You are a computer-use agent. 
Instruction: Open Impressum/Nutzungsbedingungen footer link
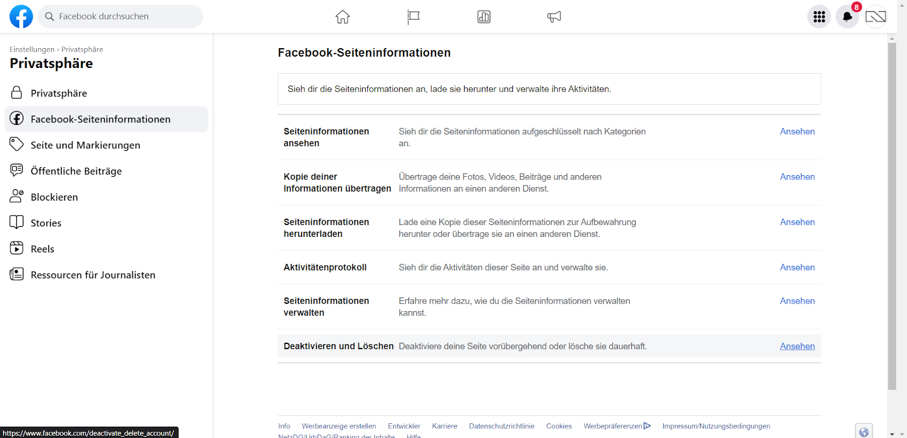point(716,426)
